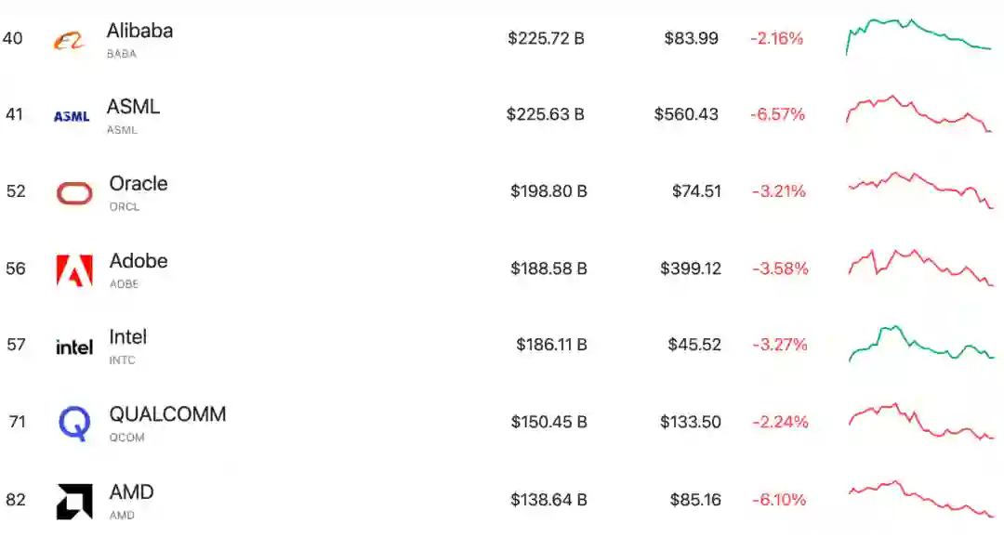View the ASML price sparkline chart
The height and width of the screenshot is (537, 1004).
918,113
